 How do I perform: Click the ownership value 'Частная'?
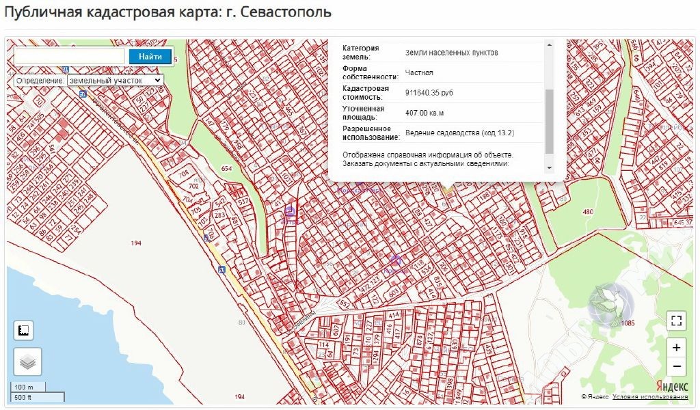(x=419, y=72)
